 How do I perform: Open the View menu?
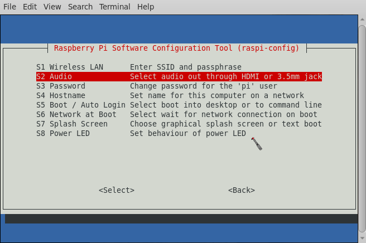(x=52, y=7)
